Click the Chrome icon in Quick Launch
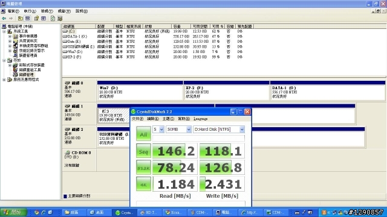Image resolution: width=387 pixels, height=217 pixels. (x=36, y=212)
